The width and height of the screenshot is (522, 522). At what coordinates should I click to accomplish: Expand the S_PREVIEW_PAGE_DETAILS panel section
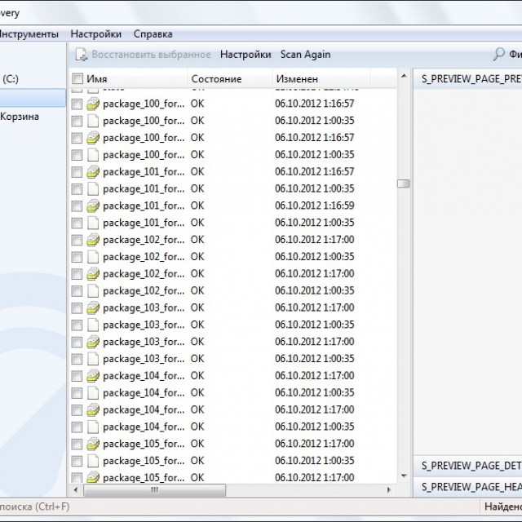point(470,466)
